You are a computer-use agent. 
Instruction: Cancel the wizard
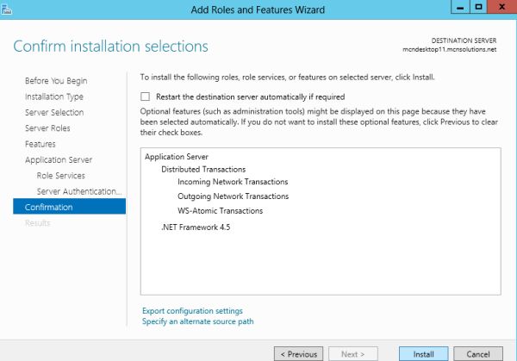pos(478,353)
